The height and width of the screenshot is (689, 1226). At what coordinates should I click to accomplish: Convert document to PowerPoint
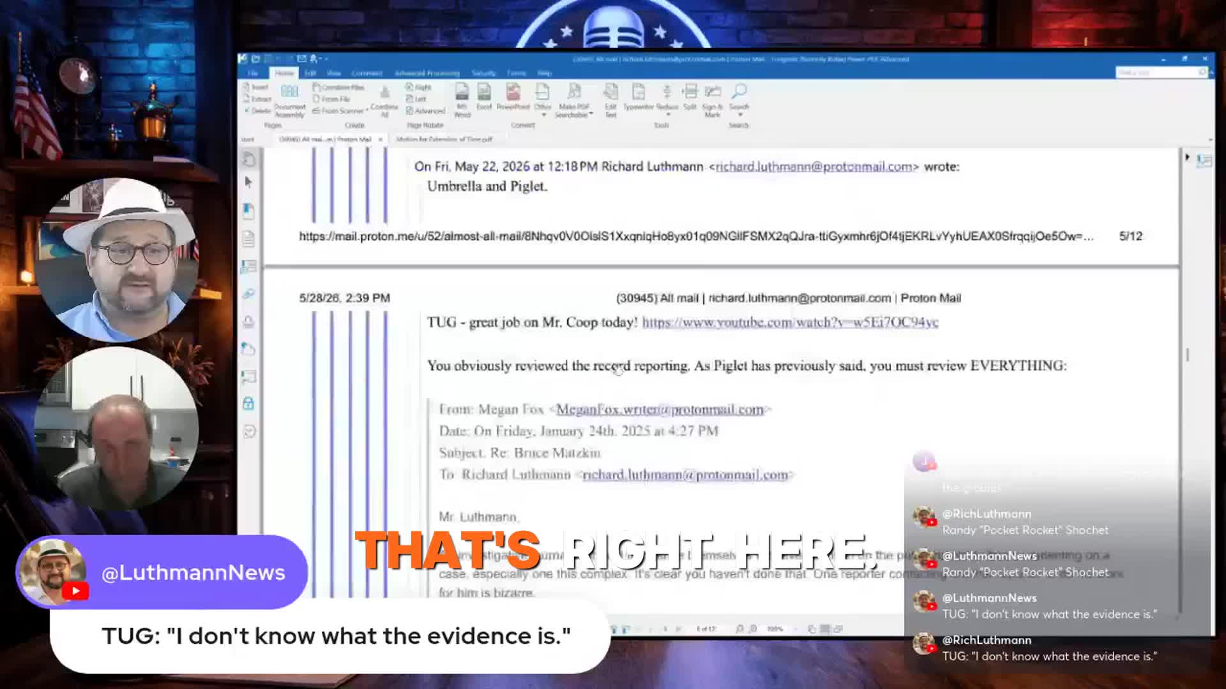pyautogui.click(x=513, y=97)
